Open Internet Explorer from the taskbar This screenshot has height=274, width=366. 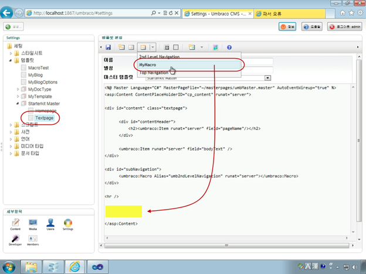[x=74, y=267]
